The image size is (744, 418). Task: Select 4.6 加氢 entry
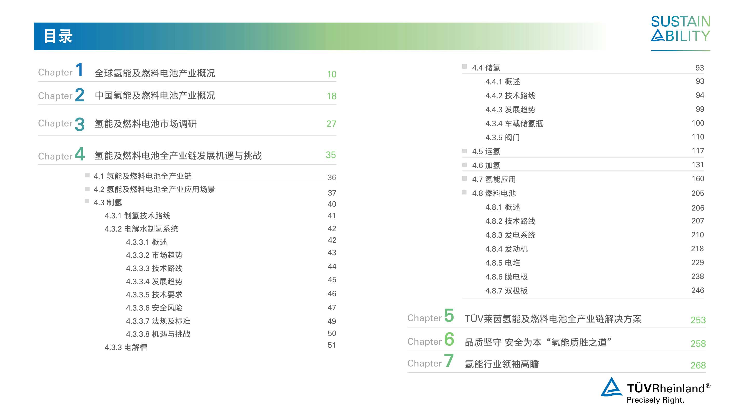(486, 166)
